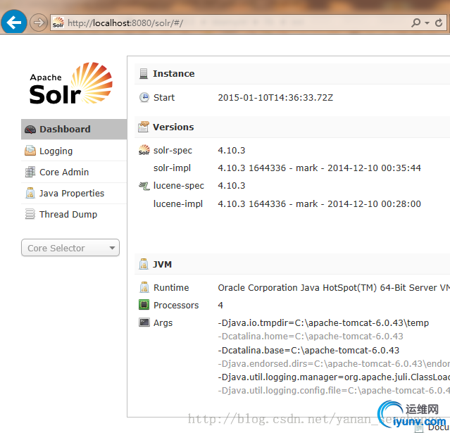Viewport: 450px width, 433px height.
Task: Click the -Dcatalina.home argument
Action: (311, 336)
